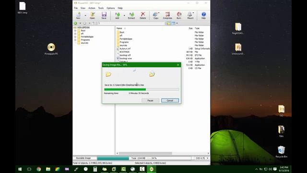Viewport: 307px width, 173px height.
Task: Select WIN10PEX86 root in tree
Action: click(83, 27)
